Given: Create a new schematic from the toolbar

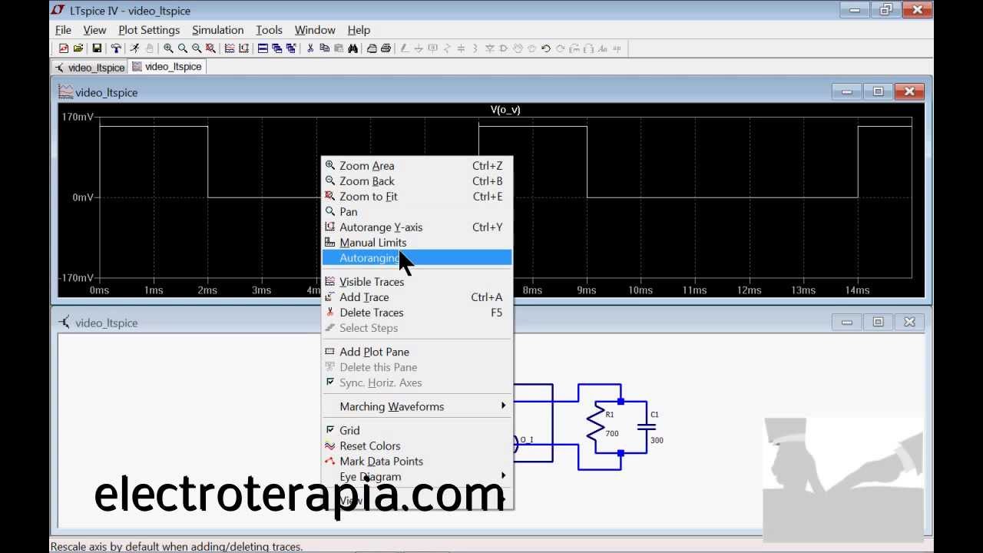Looking at the screenshot, I should coord(64,48).
